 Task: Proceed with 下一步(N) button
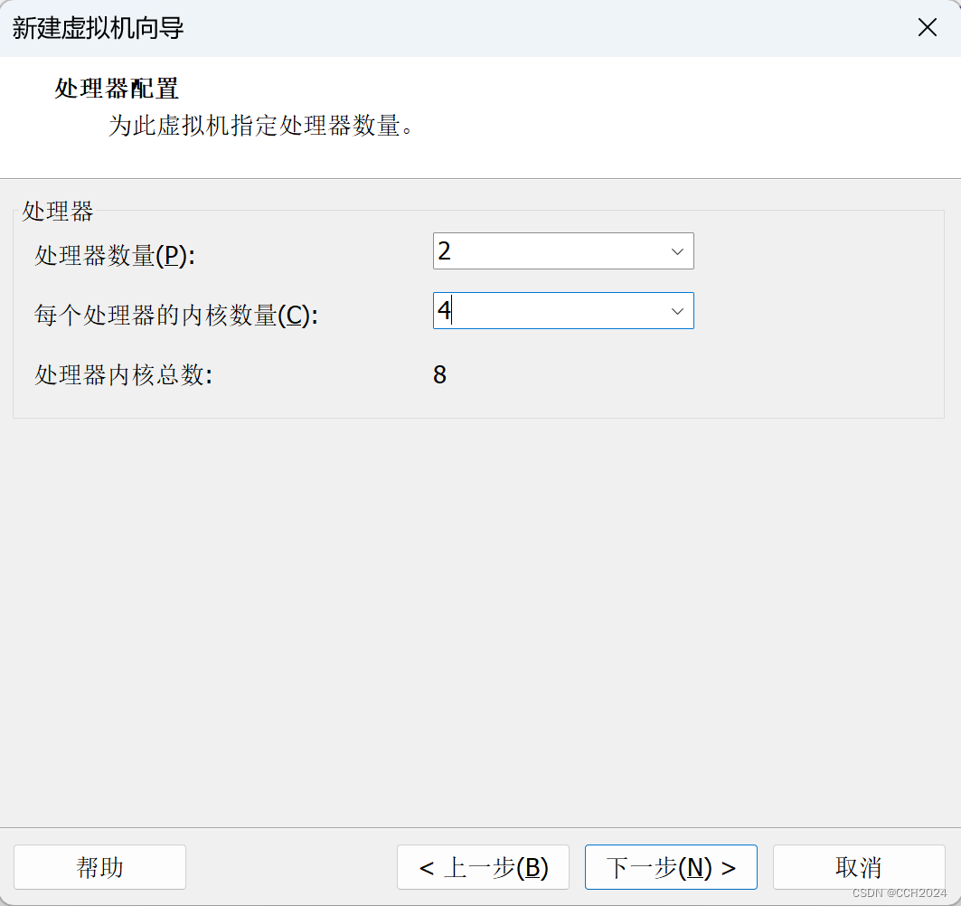tap(671, 867)
